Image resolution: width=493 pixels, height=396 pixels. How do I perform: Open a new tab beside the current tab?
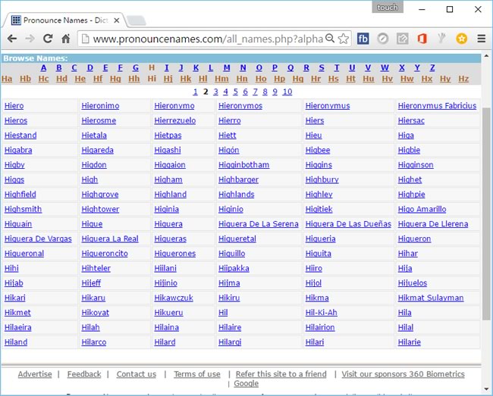pos(137,20)
